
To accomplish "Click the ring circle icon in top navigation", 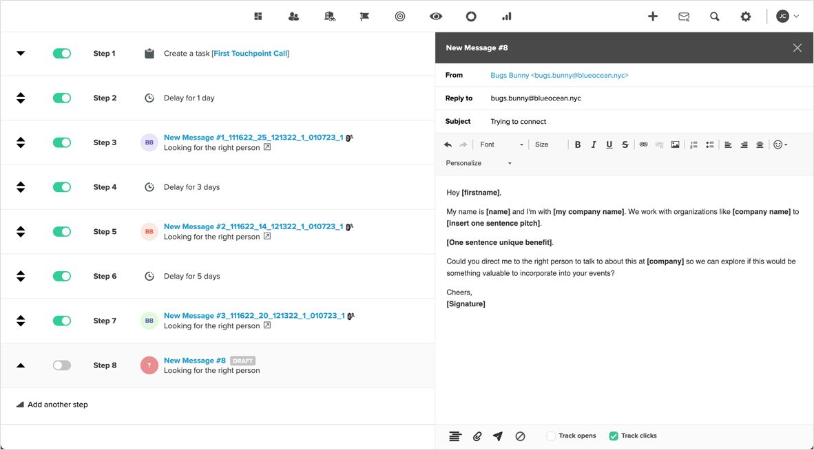I will click(x=471, y=17).
